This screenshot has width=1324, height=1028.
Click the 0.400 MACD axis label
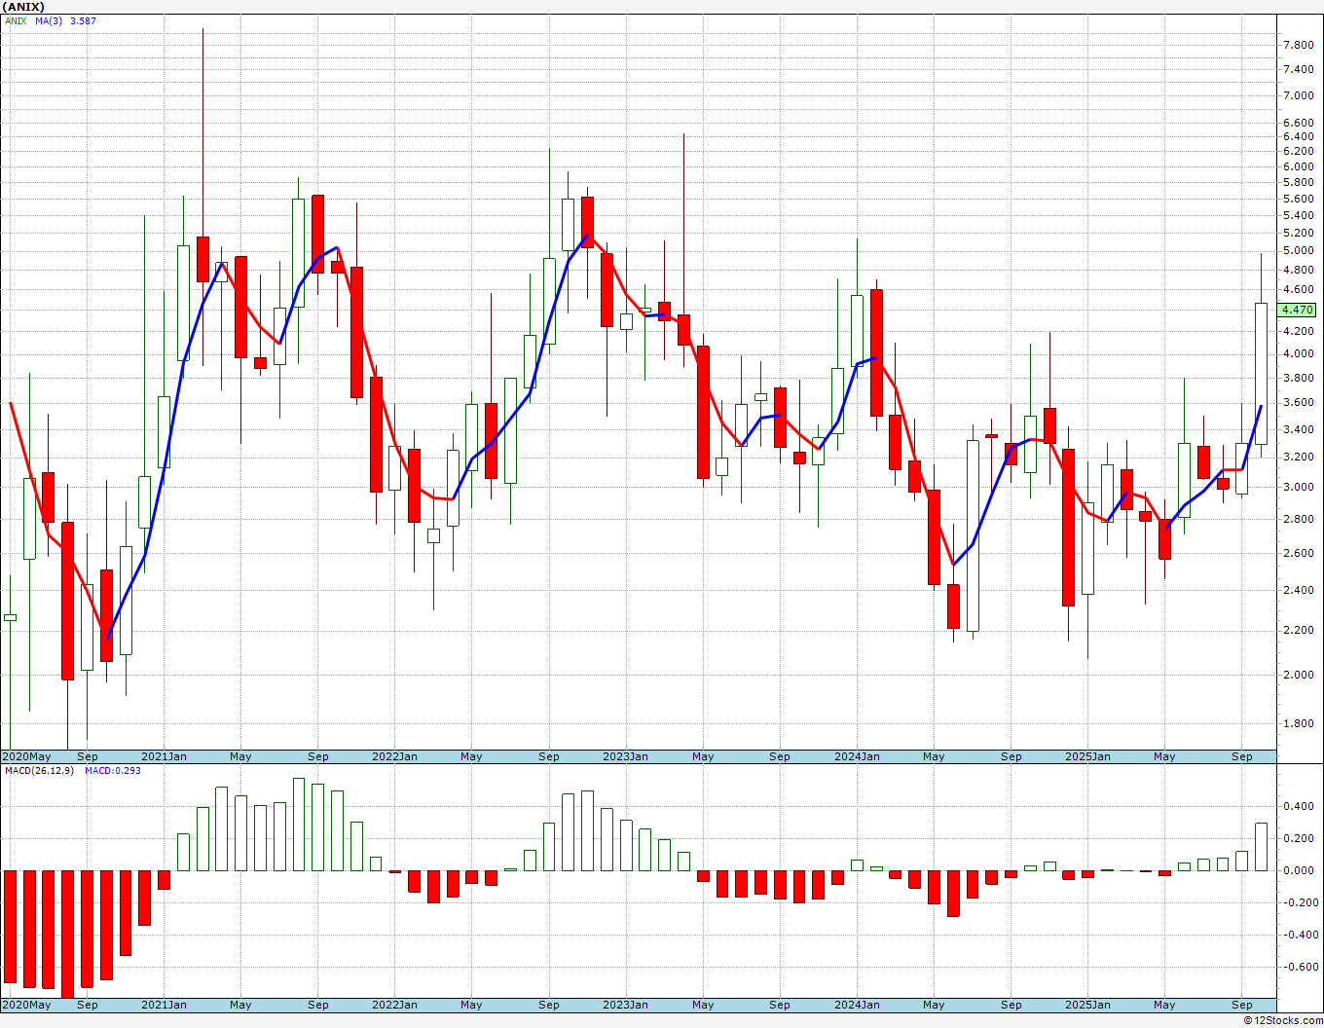[x=1298, y=806]
